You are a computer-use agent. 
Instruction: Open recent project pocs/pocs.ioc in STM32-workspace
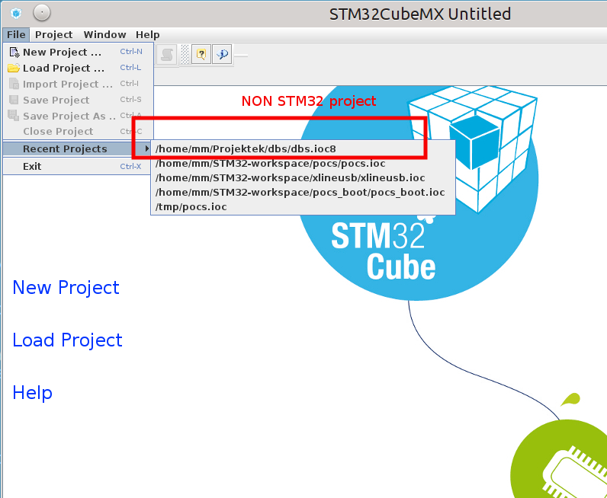pos(303,164)
